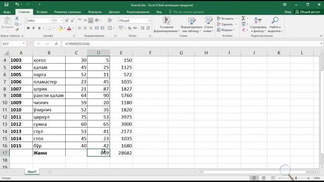The height and width of the screenshot is (182, 324).
Task: Click the decrease indent icon
Action: [x=97, y=28]
